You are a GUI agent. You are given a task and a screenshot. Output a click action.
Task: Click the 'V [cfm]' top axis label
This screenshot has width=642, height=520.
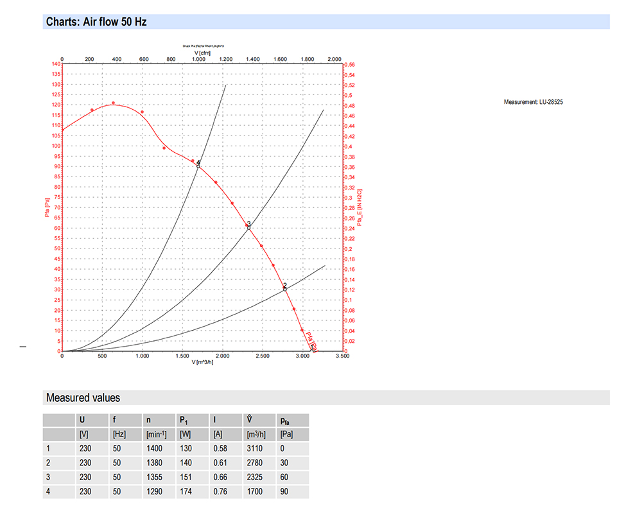coord(203,53)
